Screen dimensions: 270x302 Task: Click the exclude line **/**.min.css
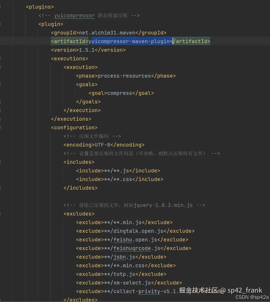click(126, 266)
